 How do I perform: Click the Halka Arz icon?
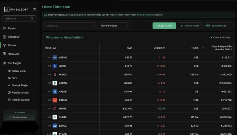point(4,54)
